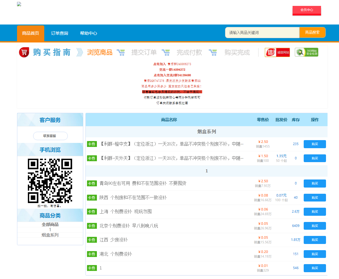Image resolution: width=339 pixels, height=279 pixels.
Task: Open the 360网站安全检测 badge
Action: (306, 52)
